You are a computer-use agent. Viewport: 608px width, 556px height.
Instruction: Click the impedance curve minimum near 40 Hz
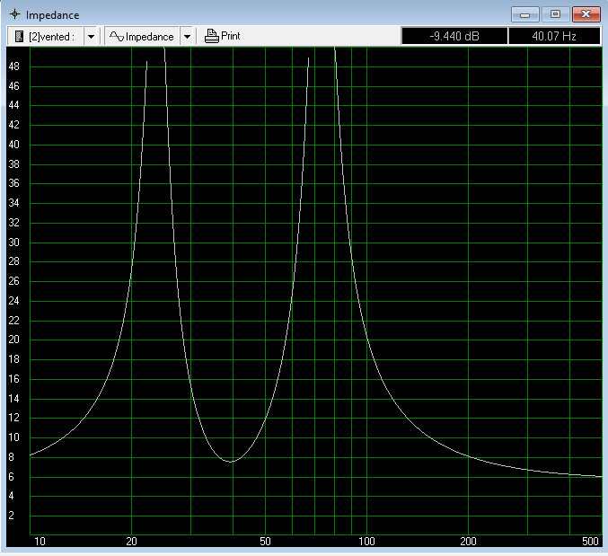[232, 461]
